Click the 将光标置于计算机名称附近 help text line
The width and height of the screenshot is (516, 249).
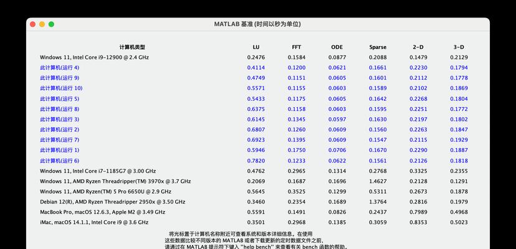pyautogui.click(x=240, y=234)
